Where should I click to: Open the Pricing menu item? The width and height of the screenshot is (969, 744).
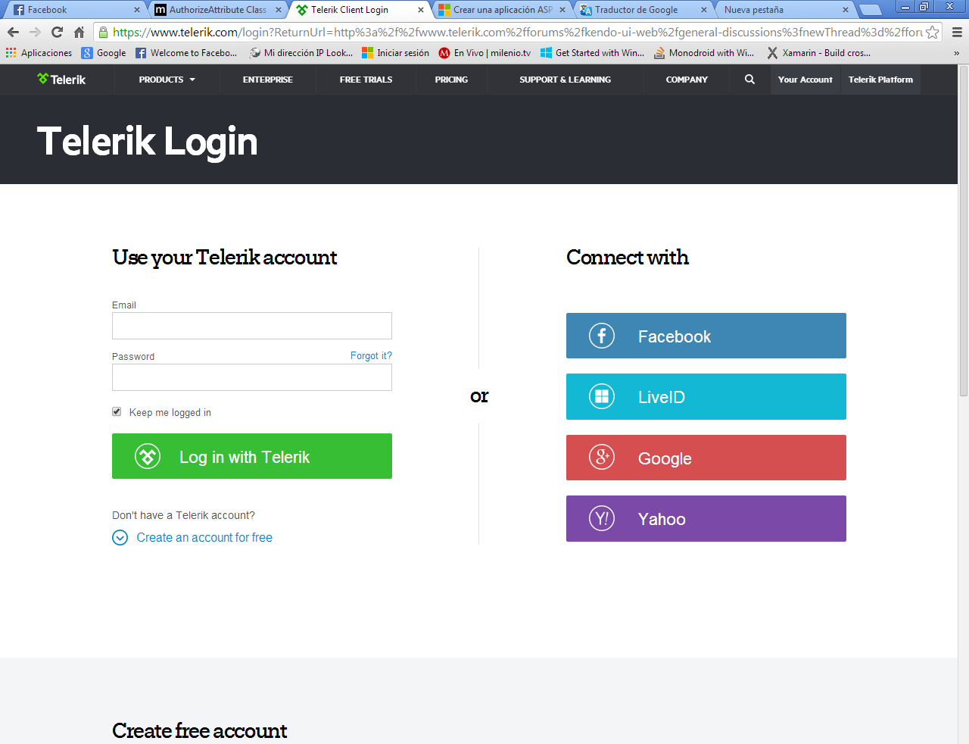pos(451,79)
